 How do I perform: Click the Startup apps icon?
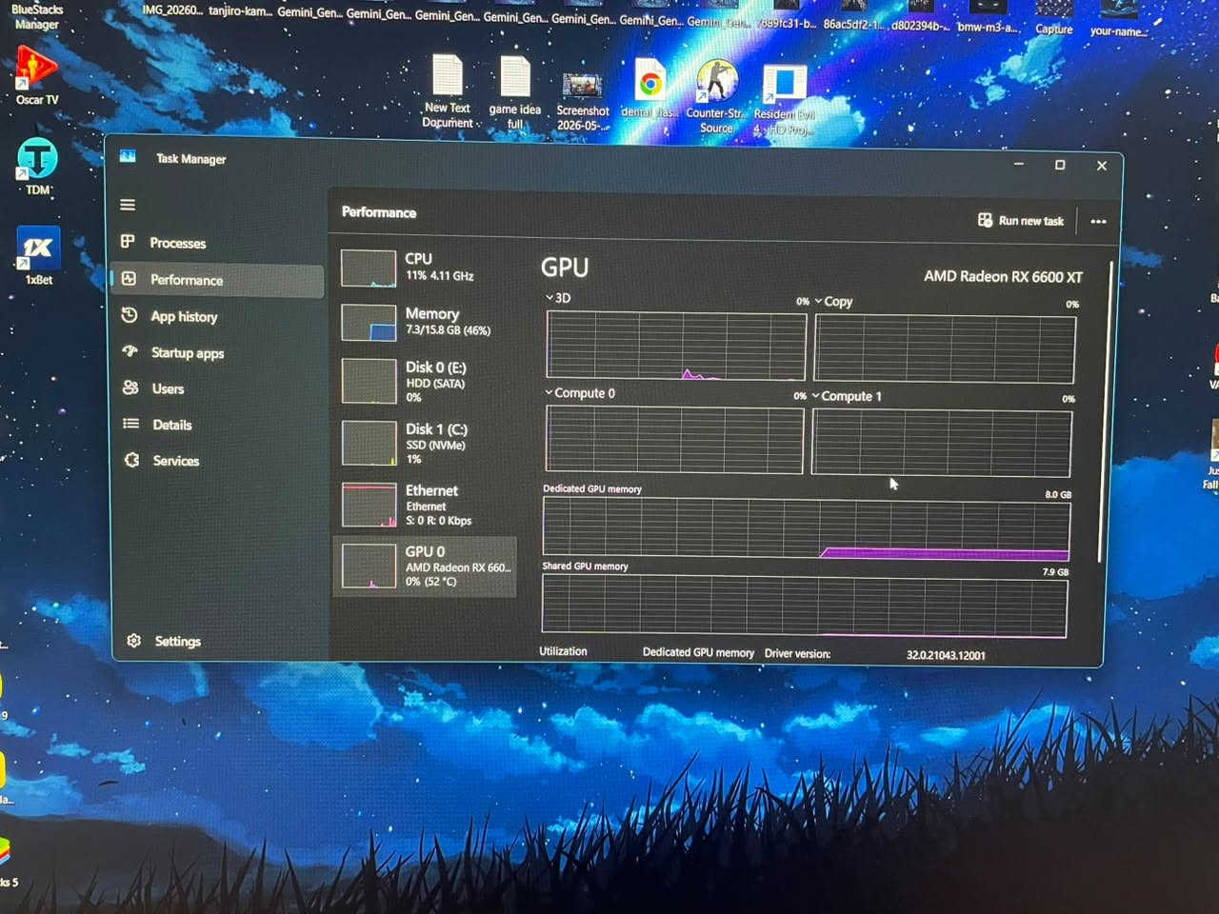tap(130, 351)
